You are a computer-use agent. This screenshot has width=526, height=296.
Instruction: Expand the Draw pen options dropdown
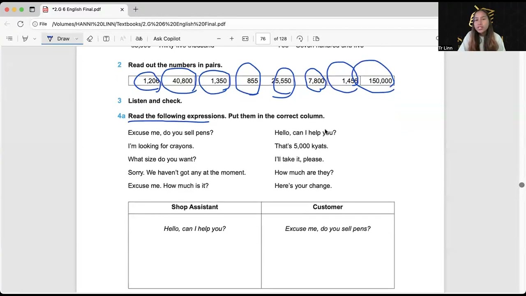click(x=76, y=39)
